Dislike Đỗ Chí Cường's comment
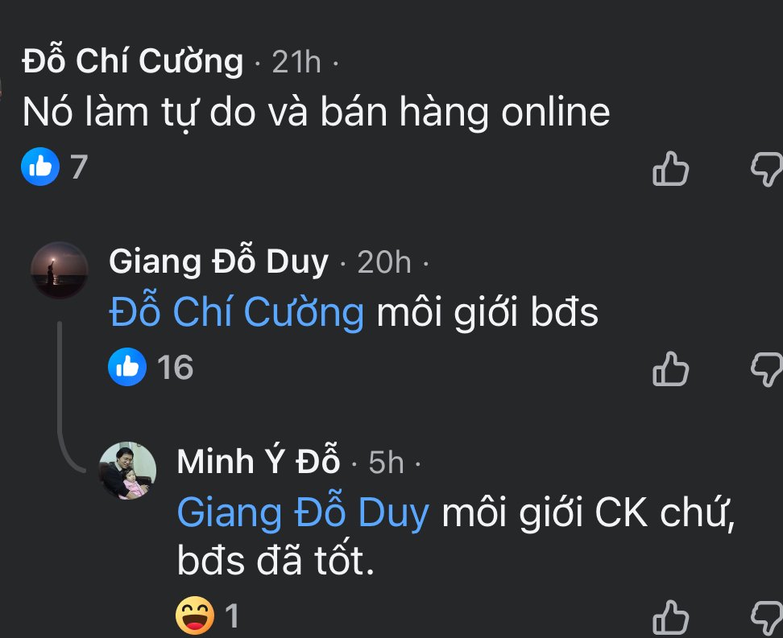The image size is (783, 638). (x=767, y=170)
